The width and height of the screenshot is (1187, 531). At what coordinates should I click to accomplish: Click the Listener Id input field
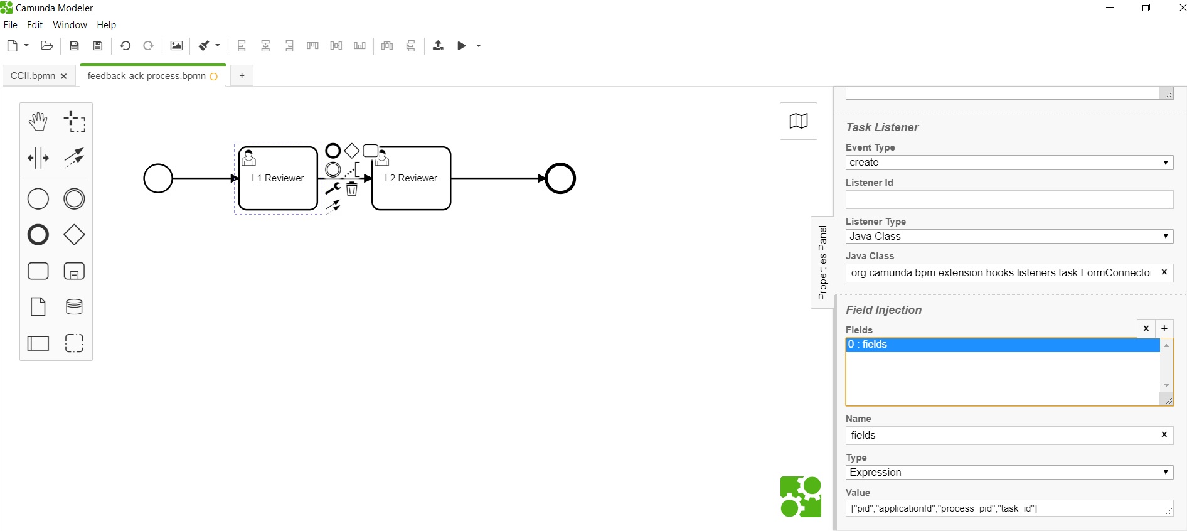tap(1009, 200)
